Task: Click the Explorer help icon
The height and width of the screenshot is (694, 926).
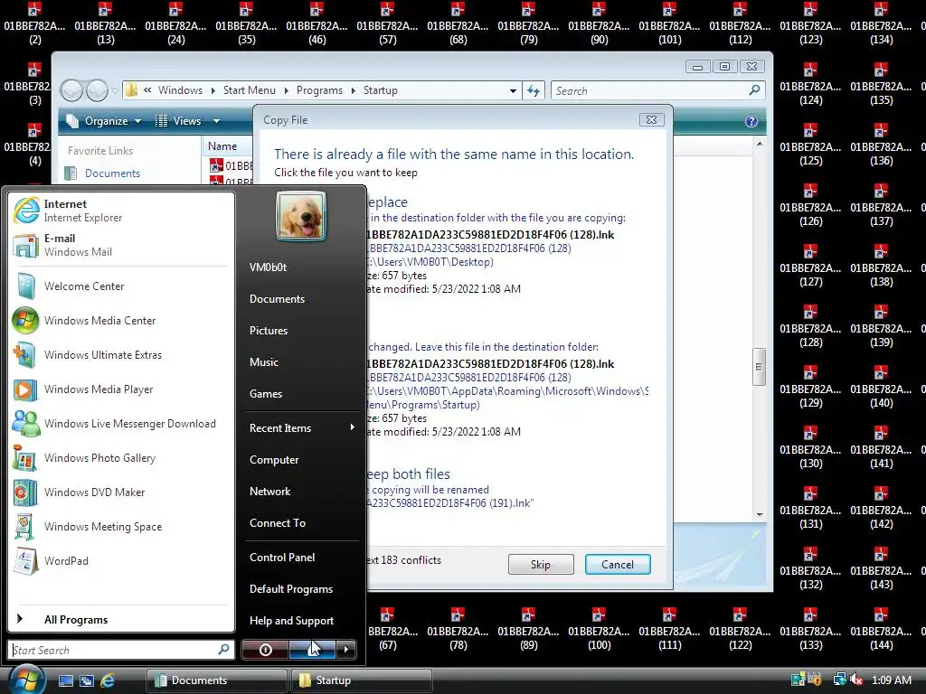Action: pyautogui.click(x=751, y=121)
